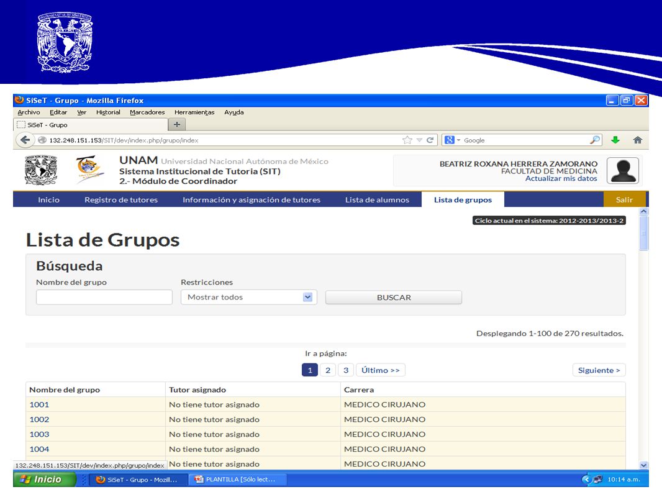Open the Ayuda menu
The width and height of the screenshot is (662, 497).
coord(234,112)
